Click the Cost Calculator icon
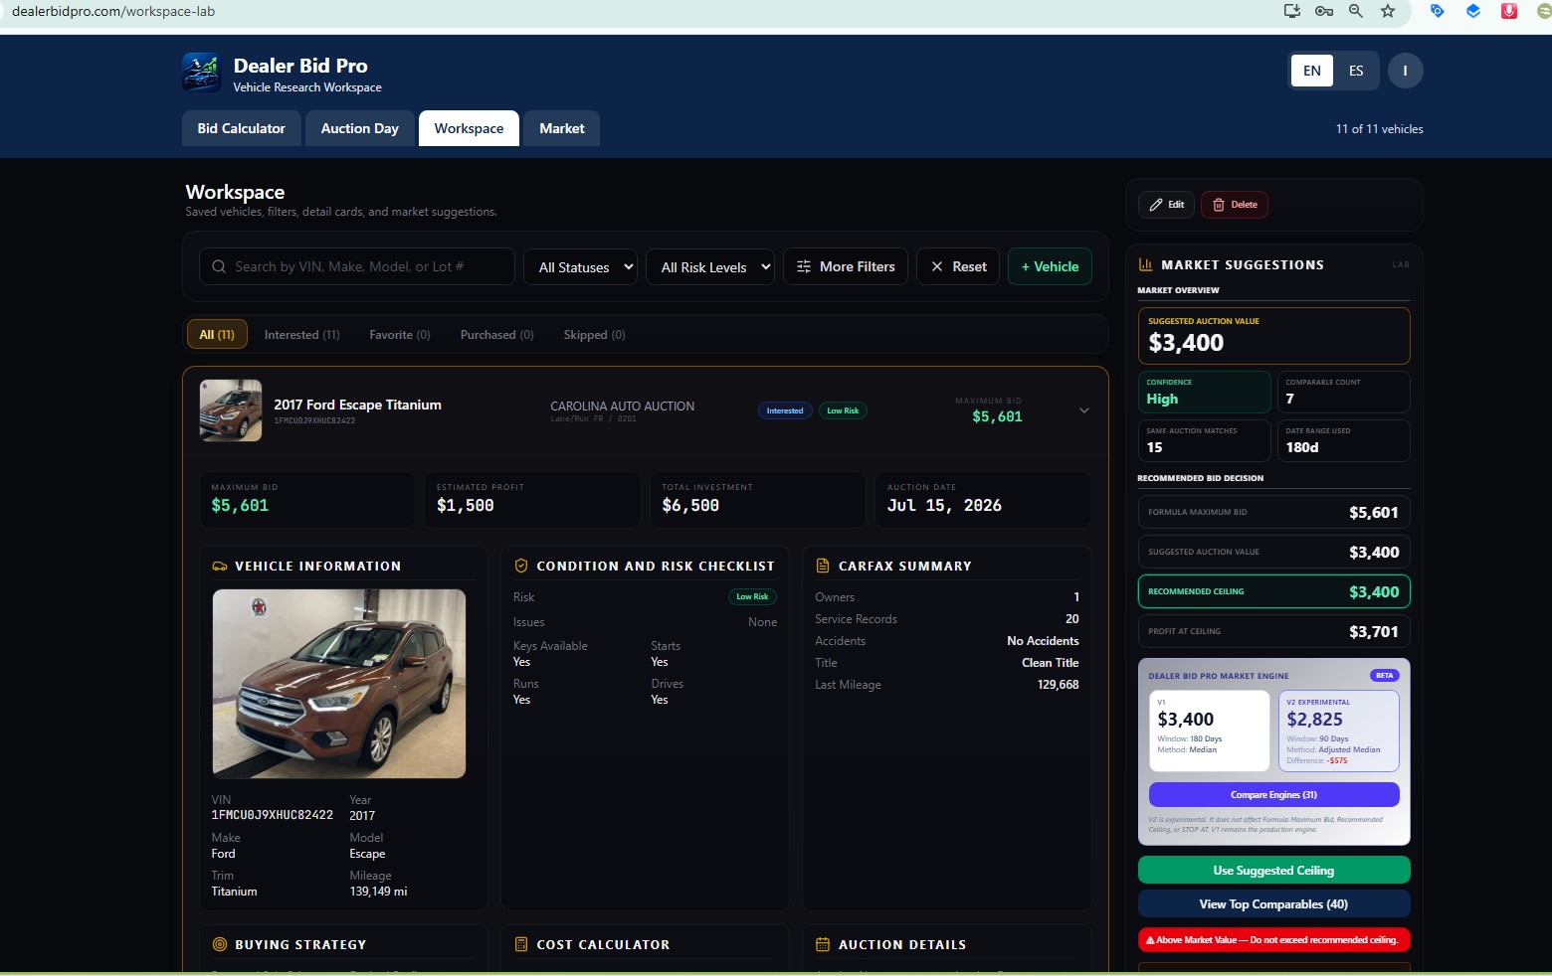Screen dimensions: 1552x976 pyautogui.click(x=520, y=944)
